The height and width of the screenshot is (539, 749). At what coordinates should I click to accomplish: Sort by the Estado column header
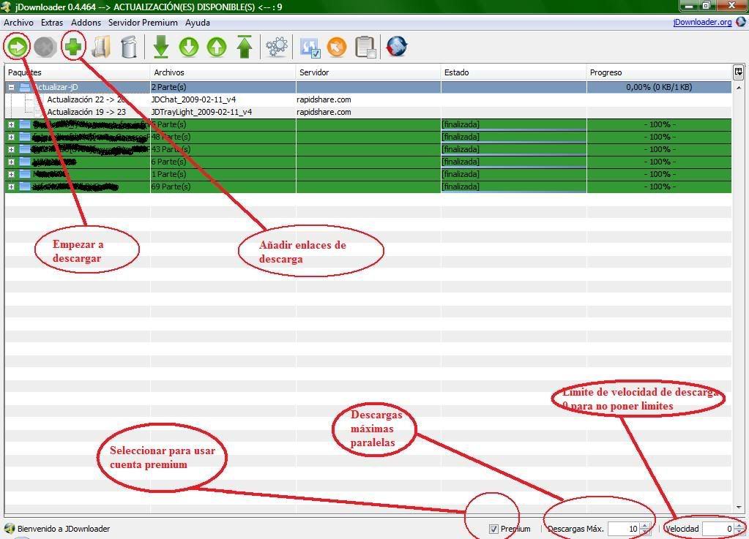tap(513, 72)
